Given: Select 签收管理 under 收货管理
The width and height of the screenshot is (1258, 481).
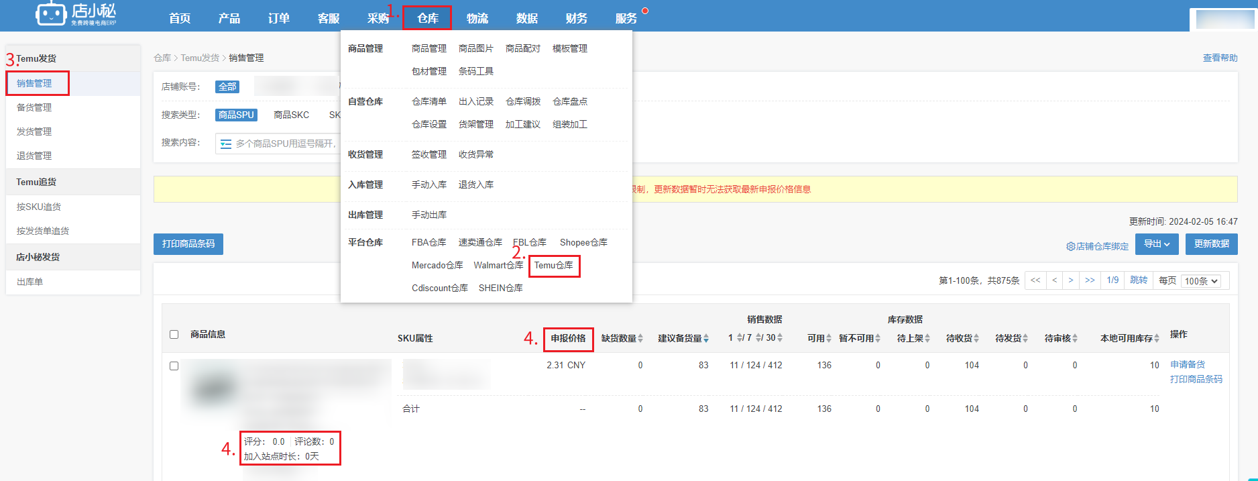Looking at the screenshot, I should [429, 155].
